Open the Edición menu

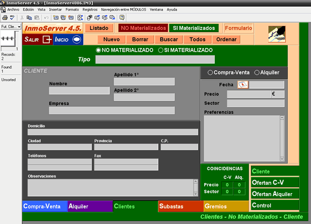29,9
